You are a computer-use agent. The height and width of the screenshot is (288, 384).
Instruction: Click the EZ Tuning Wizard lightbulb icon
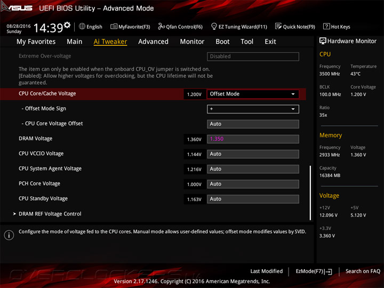214,26
